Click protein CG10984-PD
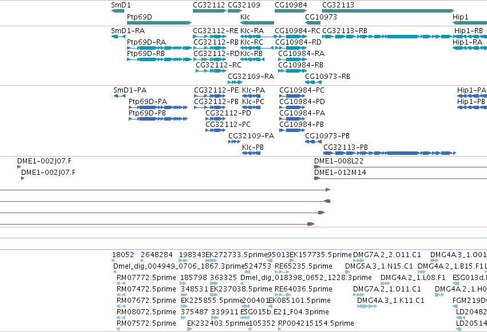The width and height of the screenshot is (487, 332). [x=302, y=102]
